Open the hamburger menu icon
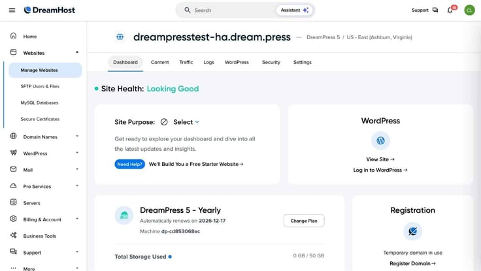Viewport: 481px width, 271px height. [12, 10]
